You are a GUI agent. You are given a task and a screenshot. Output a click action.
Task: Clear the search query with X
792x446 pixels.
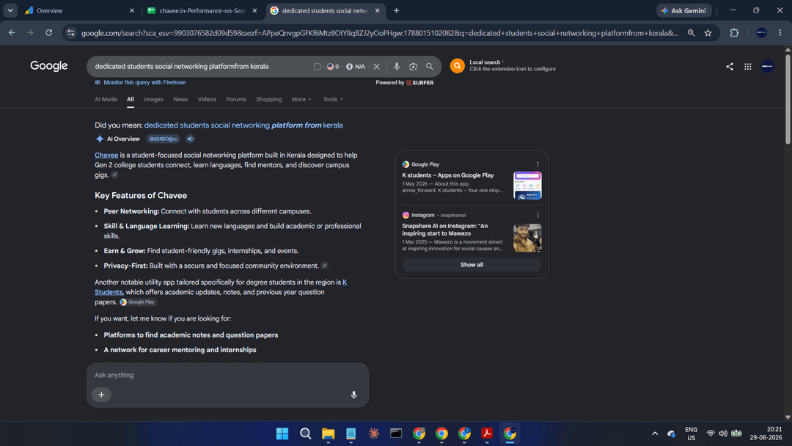point(376,67)
